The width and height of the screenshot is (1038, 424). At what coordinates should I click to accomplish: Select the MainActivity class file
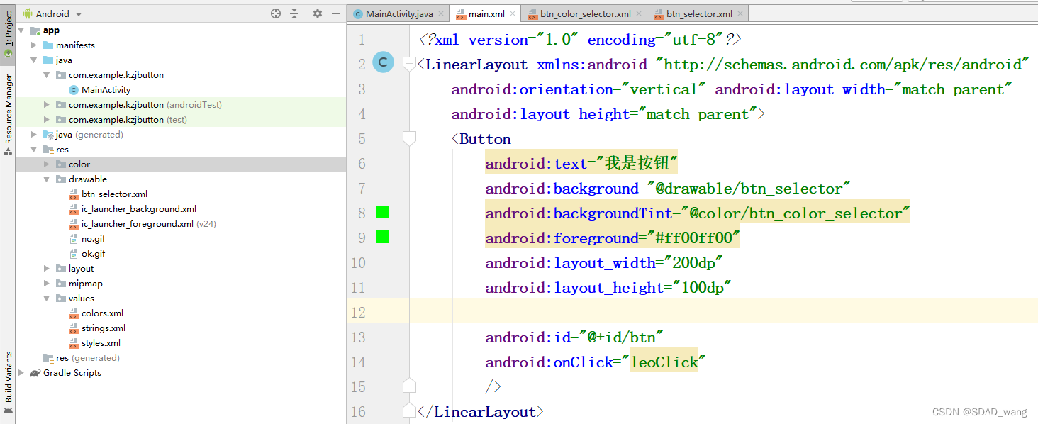(106, 90)
